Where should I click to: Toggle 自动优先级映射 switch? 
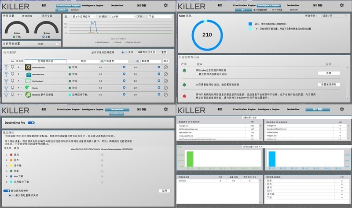point(7,191)
